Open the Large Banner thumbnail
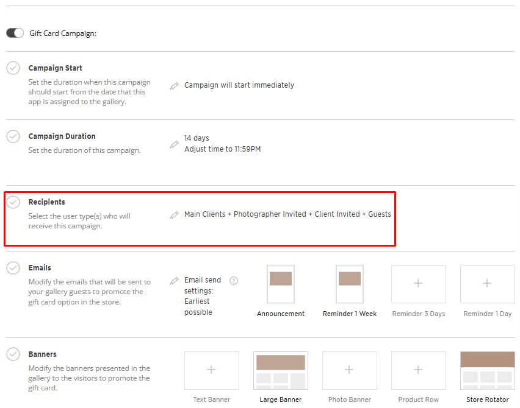The width and height of the screenshot is (520, 408). (281, 370)
